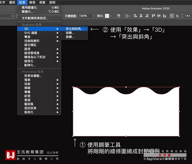The height and width of the screenshot is (164, 192).
Task: Choose 裁切標記 effect
Action: point(39,45)
